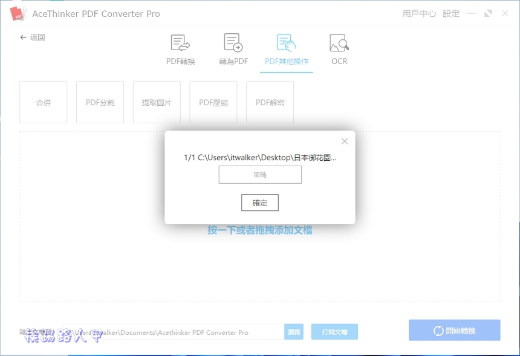
Task: Click the file path text in dialog
Action: coord(261,158)
